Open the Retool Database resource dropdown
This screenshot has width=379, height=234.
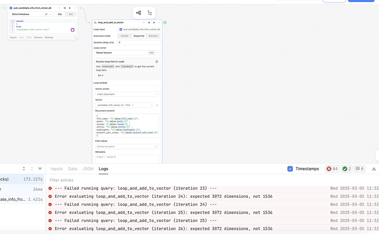pos(31,14)
